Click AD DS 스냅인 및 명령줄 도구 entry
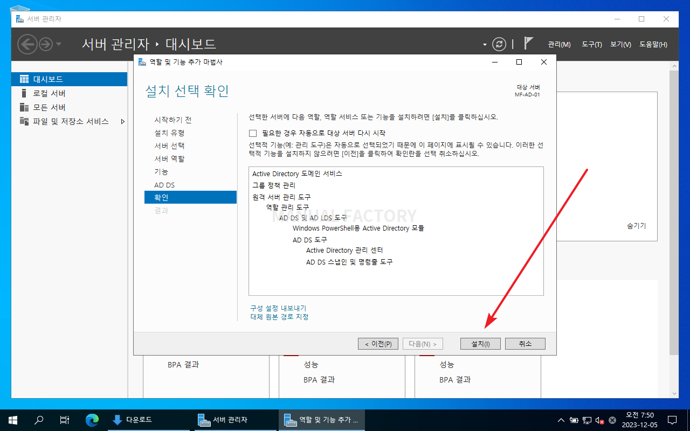This screenshot has height=431, width=690. 349,262
